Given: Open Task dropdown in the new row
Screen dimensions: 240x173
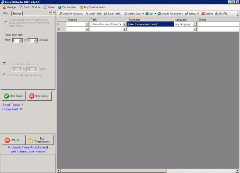Looking at the screenshot, I should tap(124, 29).
